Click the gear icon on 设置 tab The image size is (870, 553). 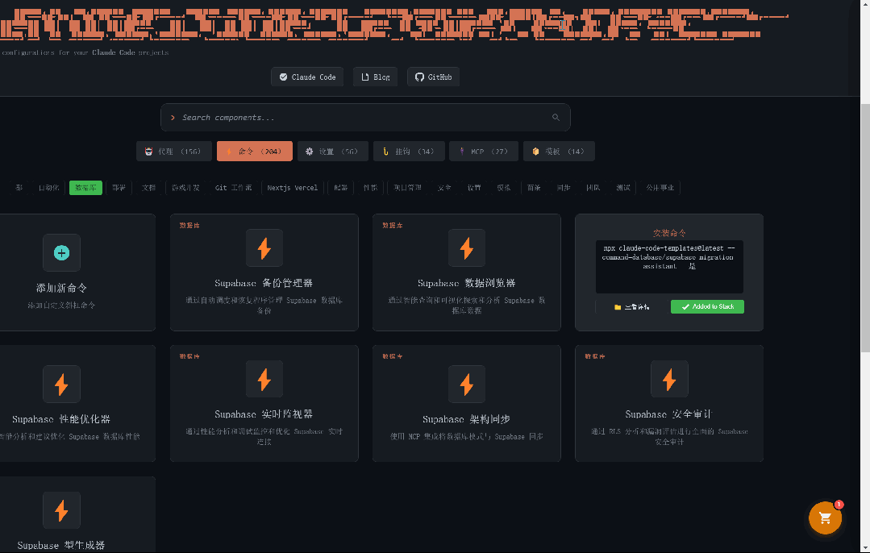[309, 152]
